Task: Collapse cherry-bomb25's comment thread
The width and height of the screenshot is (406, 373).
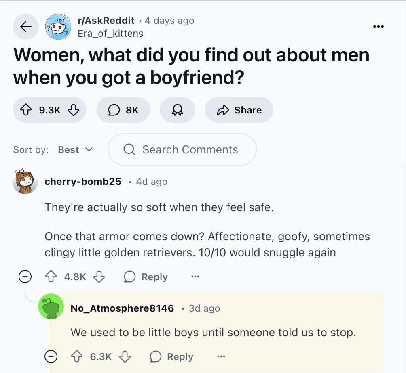Action: click(x=25, y=277)
